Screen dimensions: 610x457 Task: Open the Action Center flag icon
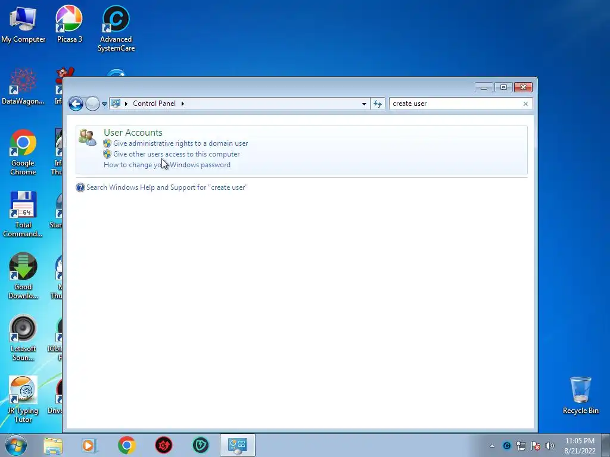(536, 446)
